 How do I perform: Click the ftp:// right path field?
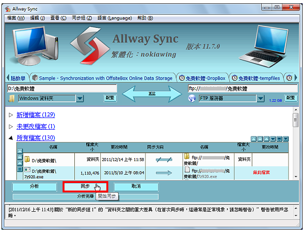pyautogui.click(x=243, y=89)
